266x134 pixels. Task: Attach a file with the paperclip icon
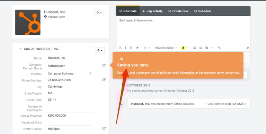pyautogui.click(x=248, y=48)
